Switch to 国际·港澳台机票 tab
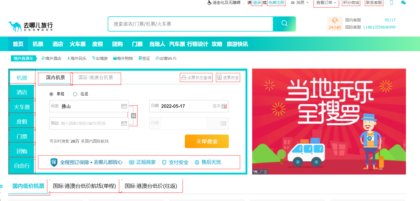The height and width of the screenshot is (201, 420). 96,77
